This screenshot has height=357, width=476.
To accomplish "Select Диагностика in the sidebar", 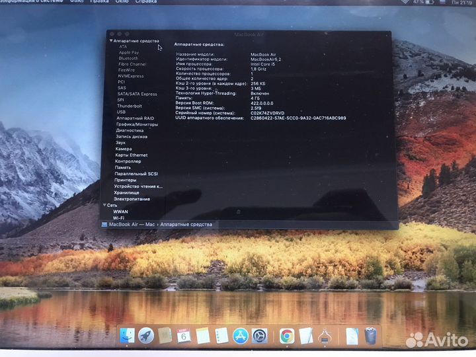I will pyautogui.click(x=130, y=130).
